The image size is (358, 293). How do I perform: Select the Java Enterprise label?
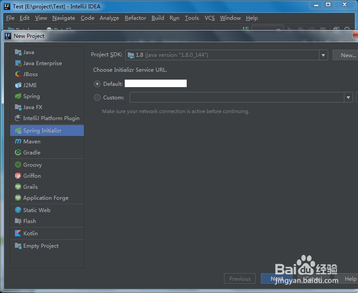43,63
